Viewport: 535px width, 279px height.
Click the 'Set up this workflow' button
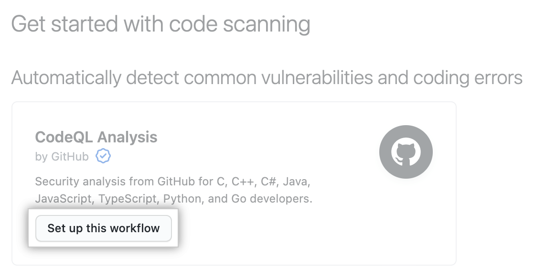103,228
